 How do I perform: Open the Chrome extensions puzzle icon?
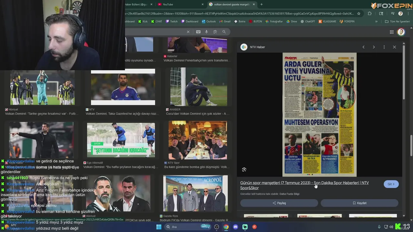point(370,14)
